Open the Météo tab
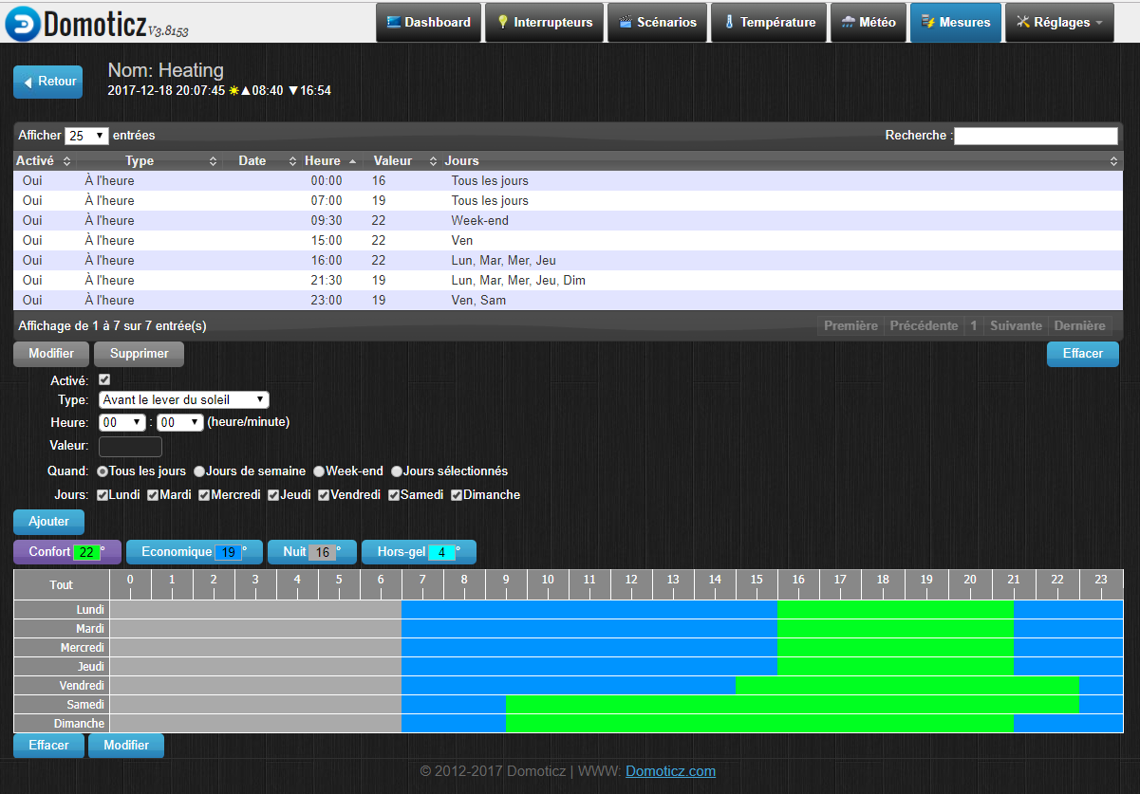Screen dimensions: 1140x794 tap(869, 23)
